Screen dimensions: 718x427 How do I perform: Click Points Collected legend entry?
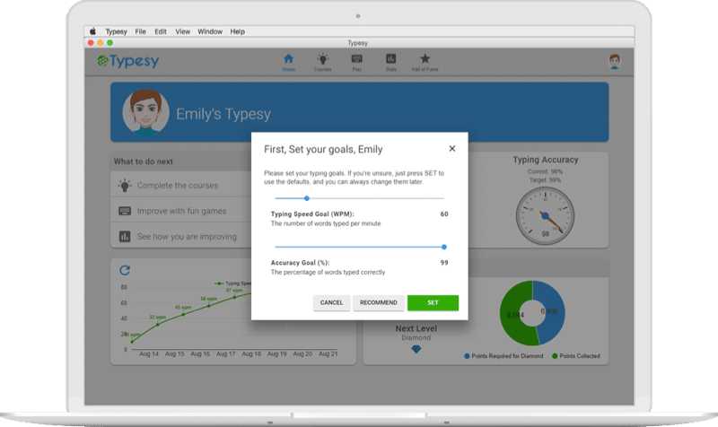point(576,355)
